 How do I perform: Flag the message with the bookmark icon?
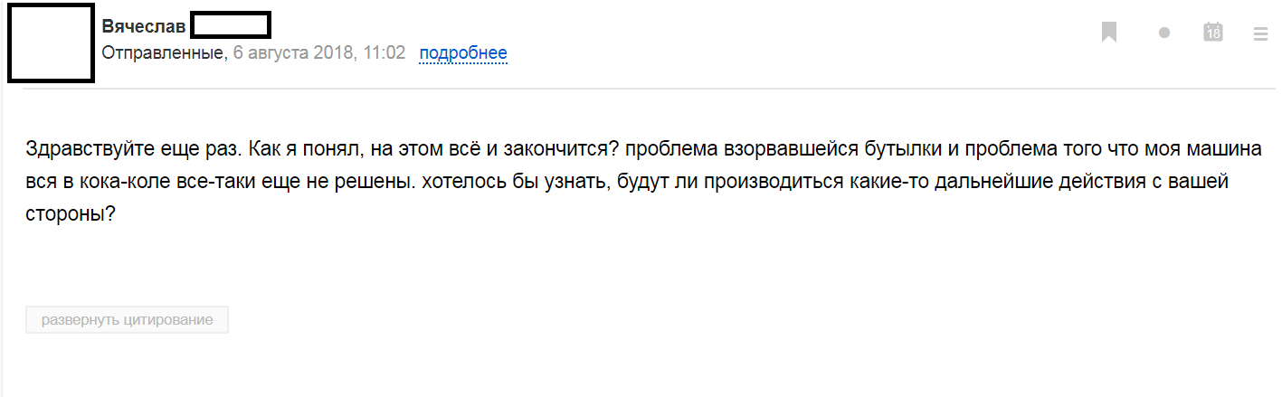click(1109, 33)
